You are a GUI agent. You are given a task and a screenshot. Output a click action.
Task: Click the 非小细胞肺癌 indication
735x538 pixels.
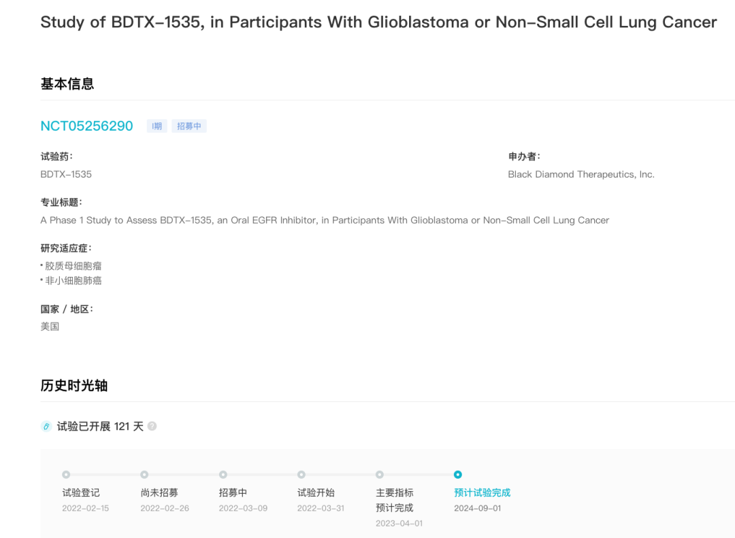pos(73,280)
